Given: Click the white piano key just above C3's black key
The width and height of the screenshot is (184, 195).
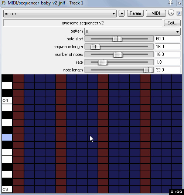Looking at the screenshot, I should 7,174.
